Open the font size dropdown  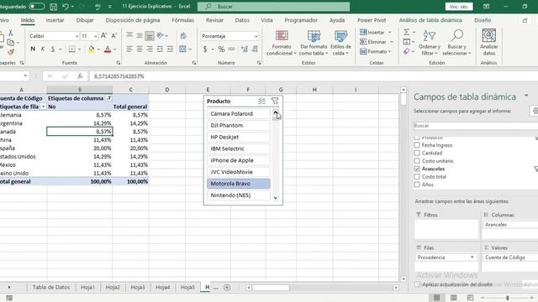[95, 36]
